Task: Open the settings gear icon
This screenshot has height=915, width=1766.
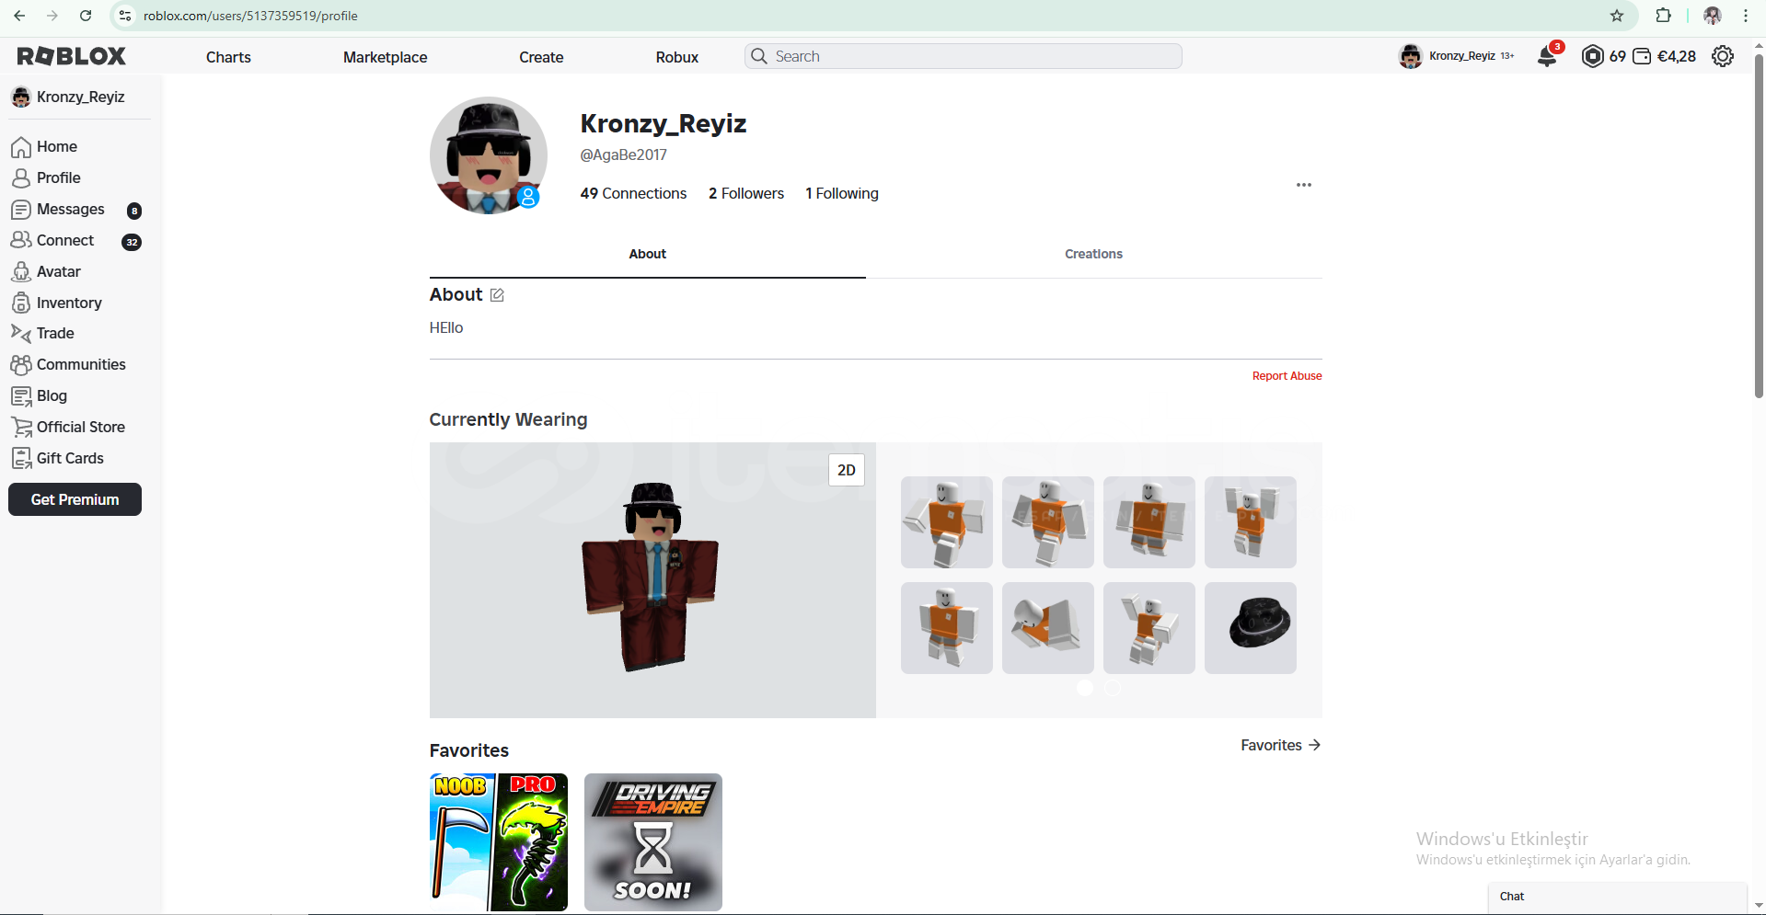Action: click(1723, 56)
